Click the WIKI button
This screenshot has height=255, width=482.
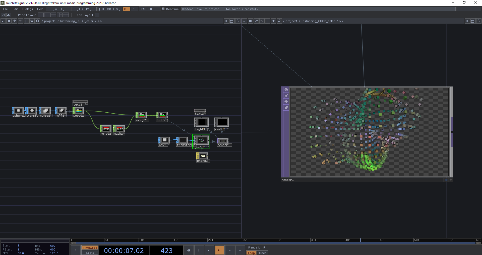click(58, 9)
